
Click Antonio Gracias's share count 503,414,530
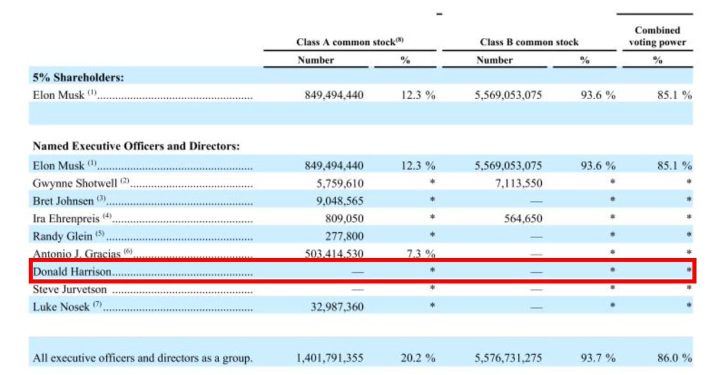click(334, 253)
